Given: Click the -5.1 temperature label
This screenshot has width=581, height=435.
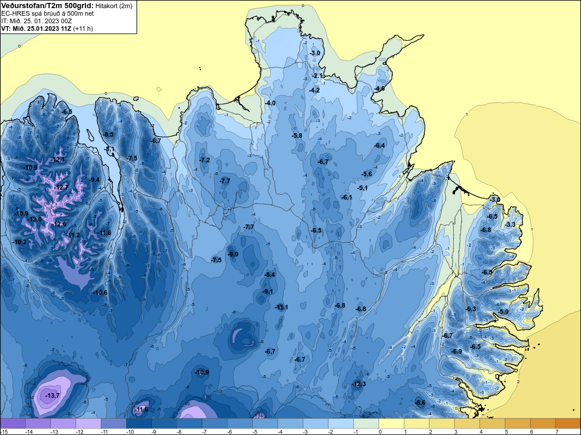Looking at the screenshot, I should [x=362, y=188].
